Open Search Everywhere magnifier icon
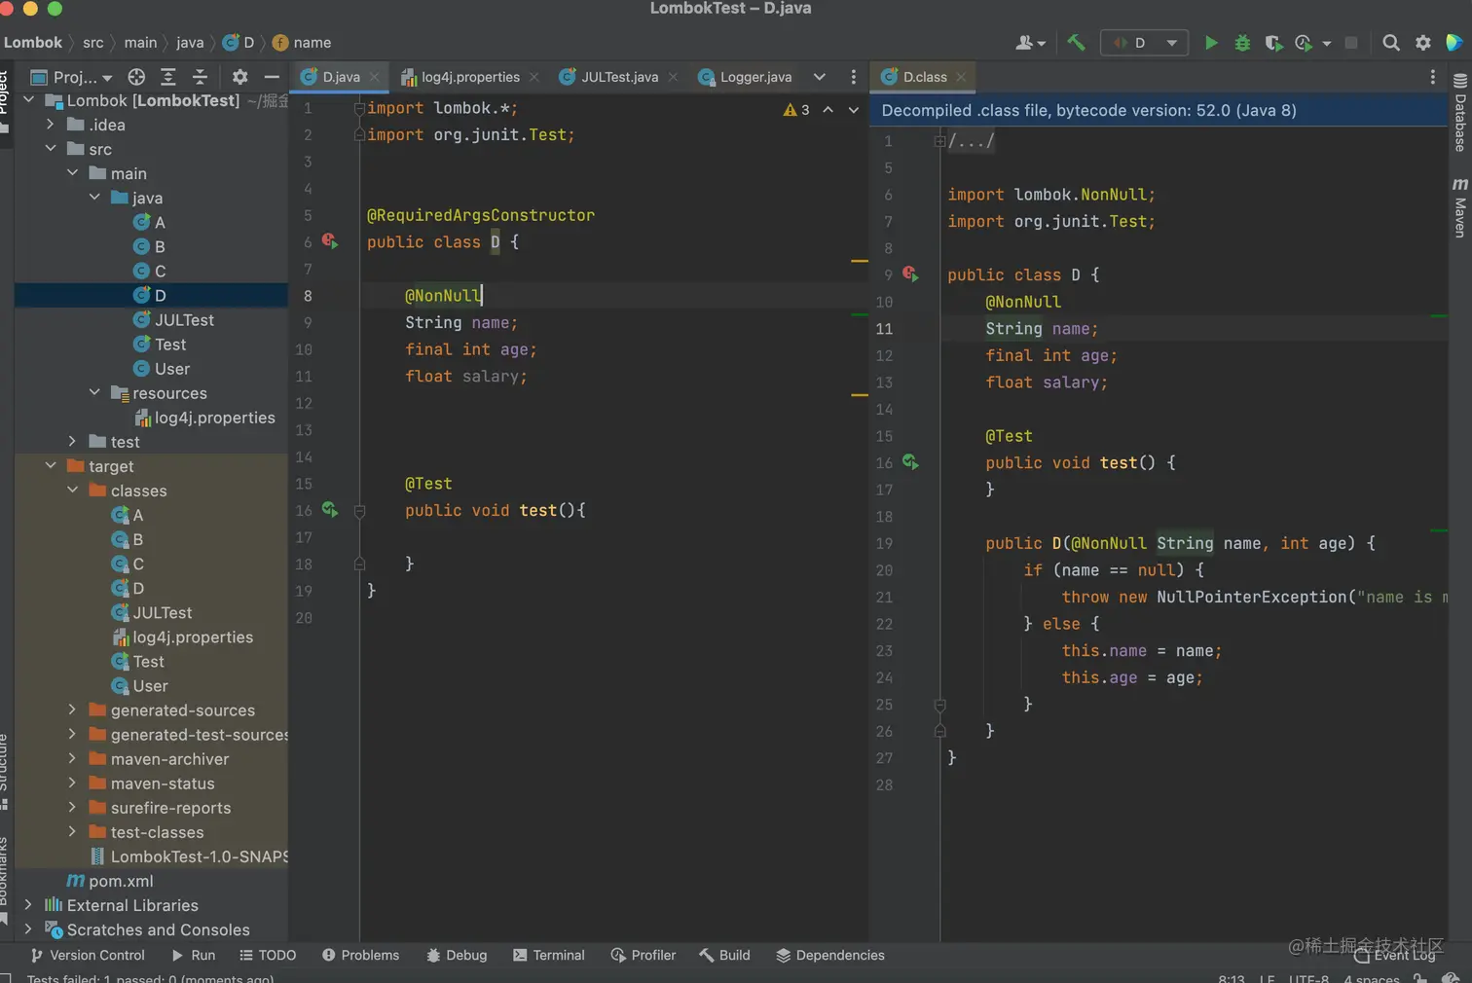Image resolution: width=1472 pixels, height=983 pixels. click(1391, 43)
